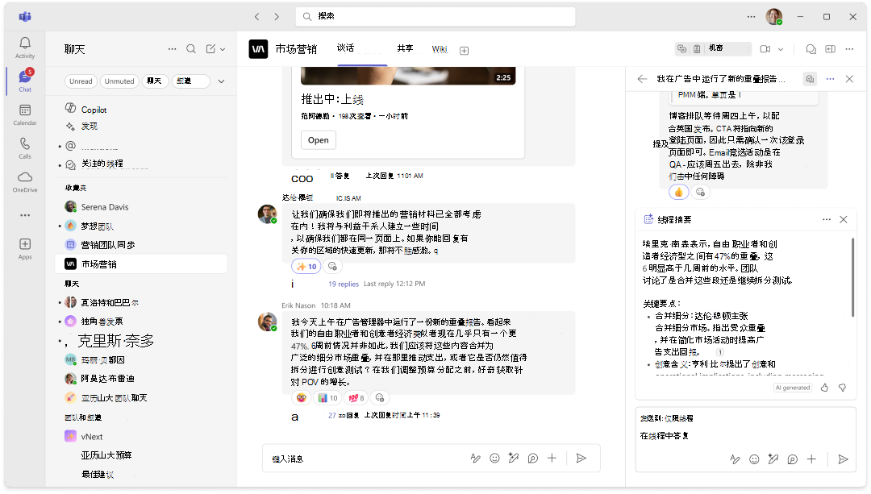Return from thread with back arrow
This screenshot has width=871, height=494.
click(643, 79)
